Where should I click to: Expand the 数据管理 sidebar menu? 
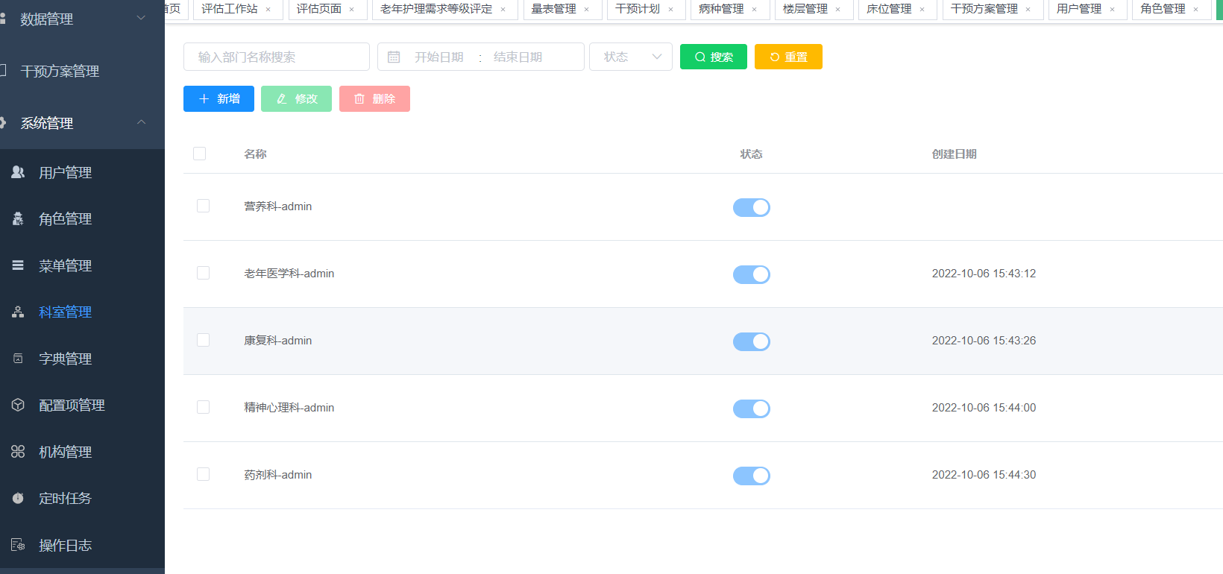pos(82,19)
